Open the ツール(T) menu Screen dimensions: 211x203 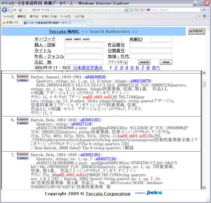65,16
